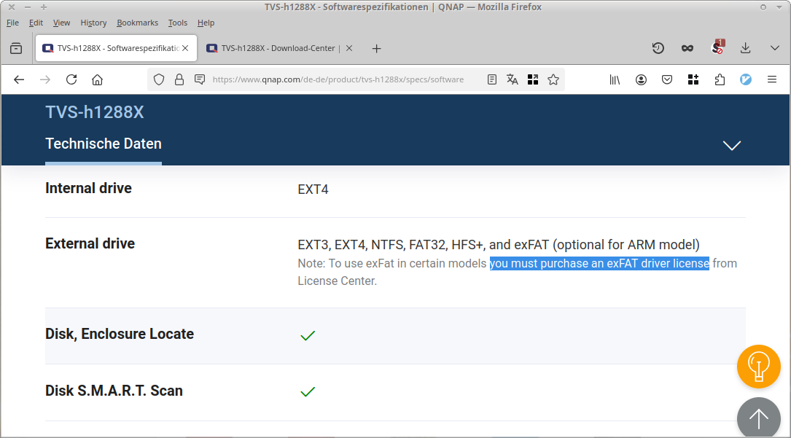Open the QR code grid icon in address bar
Image resolution: width=791 pixels, height=438 pixels.
(x=533, y=79)
